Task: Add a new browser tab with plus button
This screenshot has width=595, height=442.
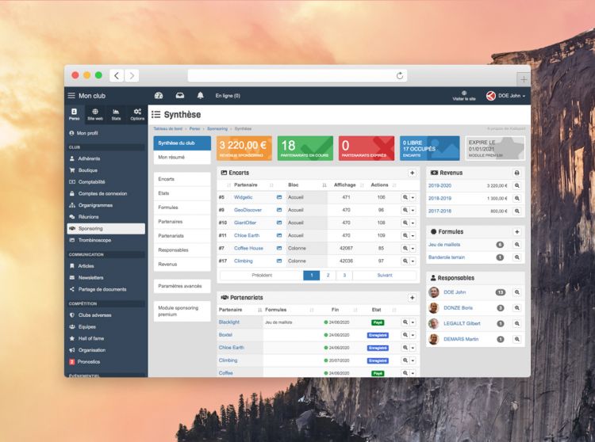Action: click(x=524, y=79)
